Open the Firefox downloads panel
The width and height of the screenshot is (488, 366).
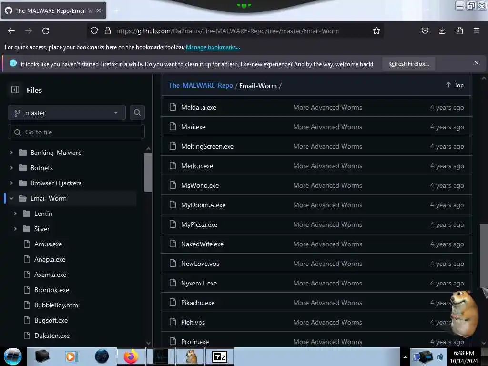442,31
